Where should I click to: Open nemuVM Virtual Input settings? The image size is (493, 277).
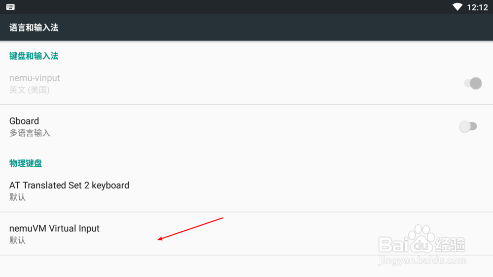pyautogui.click(x=55, y=228)
